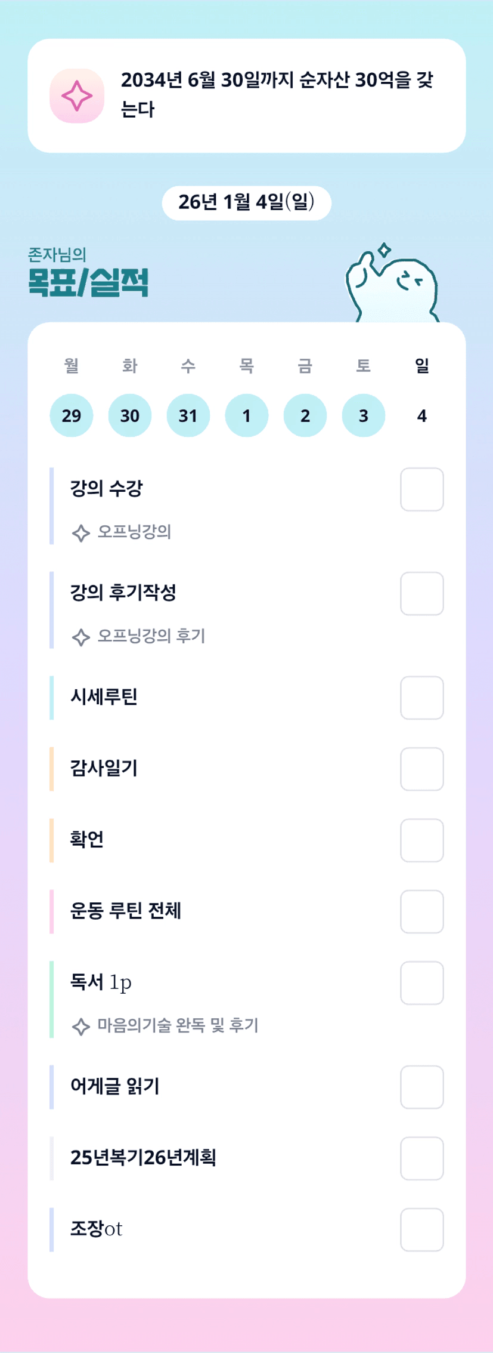Open the 2034년 순자산 30억 goal card
Screen dimensions: 493x1353
tap(246, 95)
